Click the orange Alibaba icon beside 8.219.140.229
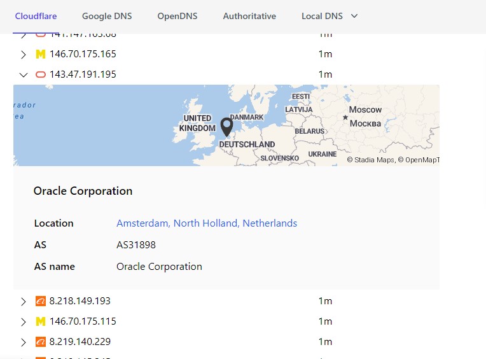Image resolution: width=486 pixels, height=359 pixels. tap(41, 342)
